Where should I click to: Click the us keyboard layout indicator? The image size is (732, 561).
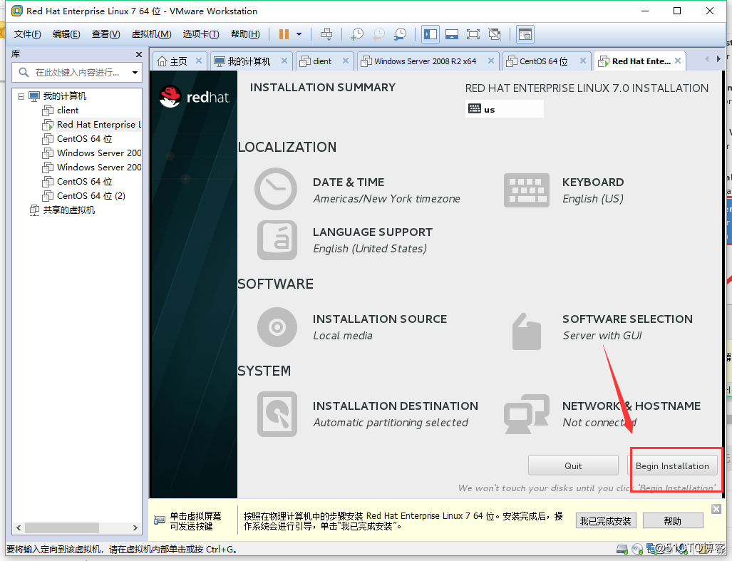[504, 109]
